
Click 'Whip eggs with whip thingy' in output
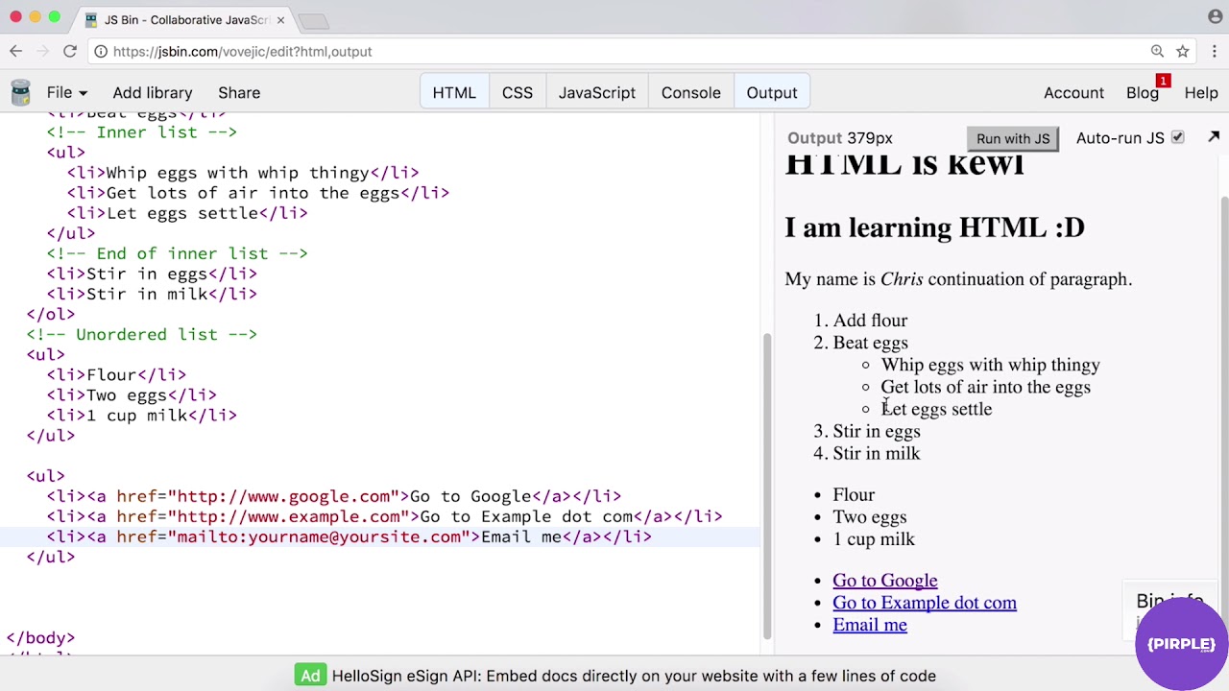[x=990, y=365]
